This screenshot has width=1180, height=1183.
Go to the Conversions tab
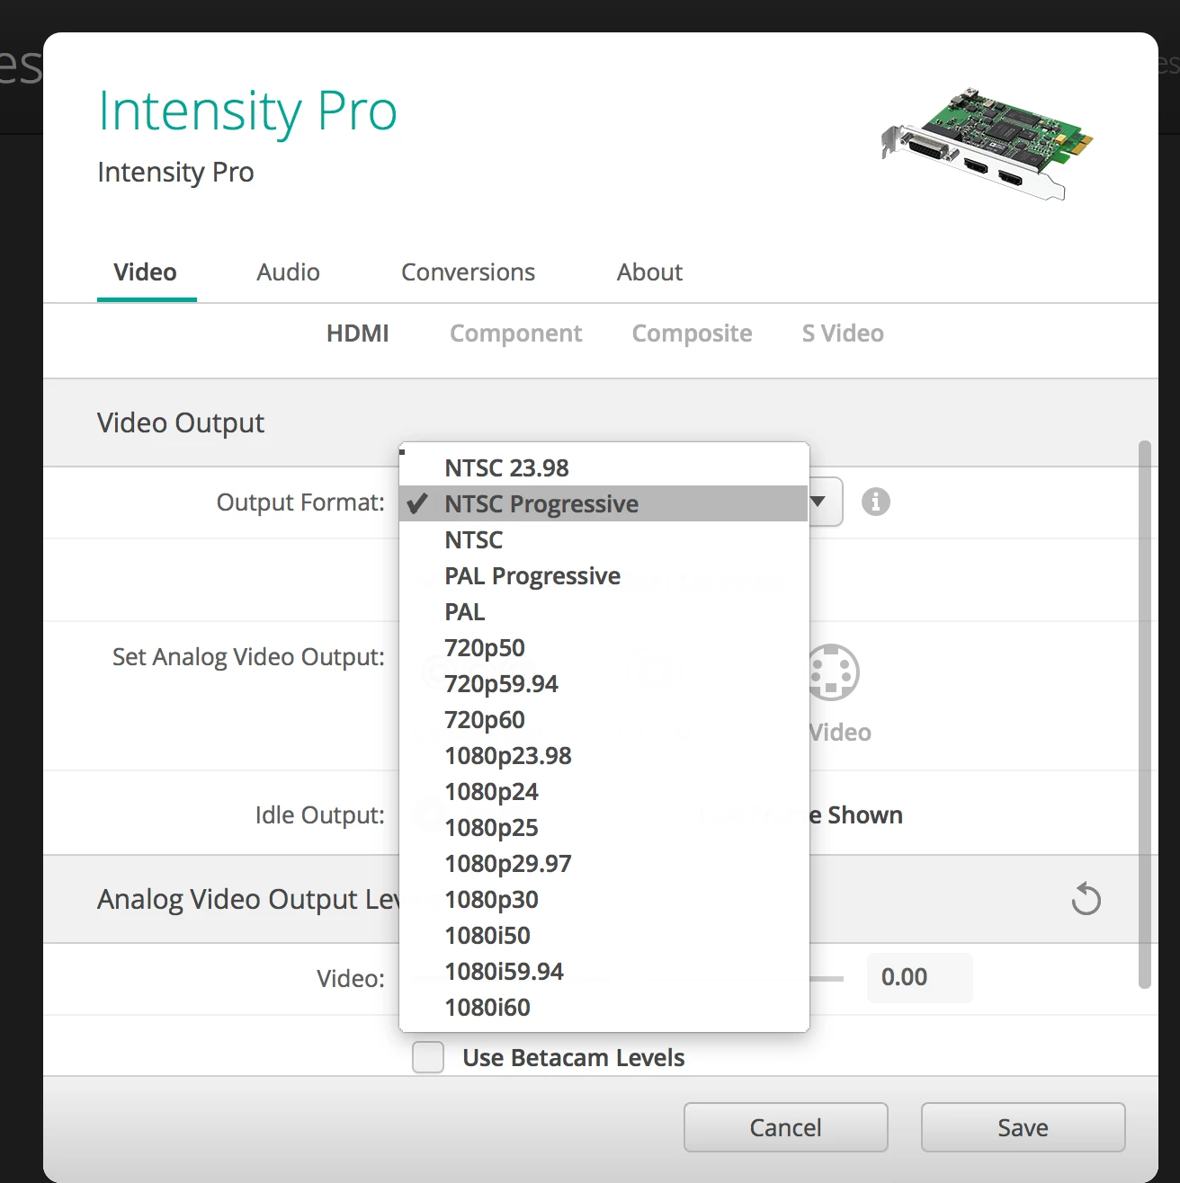pyautogui.click(x=468, y=272)
